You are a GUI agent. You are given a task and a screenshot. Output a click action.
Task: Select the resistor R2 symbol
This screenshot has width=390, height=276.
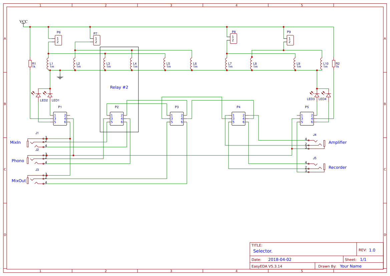click(x=334, y=63)
